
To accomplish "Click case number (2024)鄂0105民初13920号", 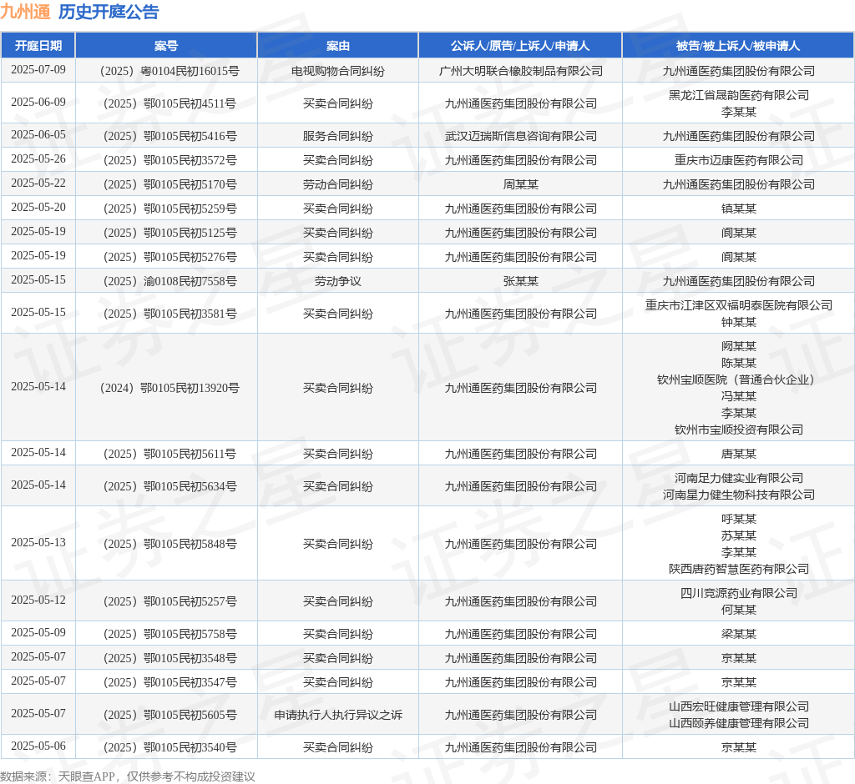I will (x=166, y=388).
